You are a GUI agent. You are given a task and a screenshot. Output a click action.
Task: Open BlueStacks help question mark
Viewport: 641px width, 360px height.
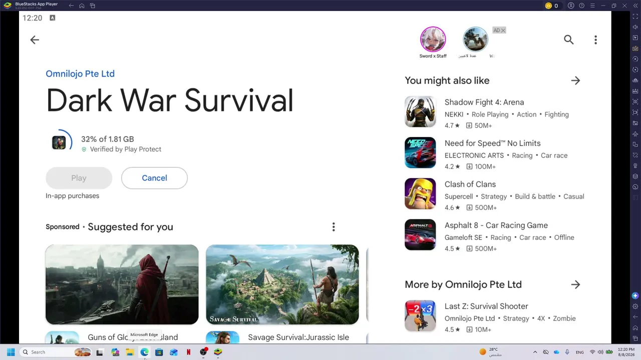point(581,5)
